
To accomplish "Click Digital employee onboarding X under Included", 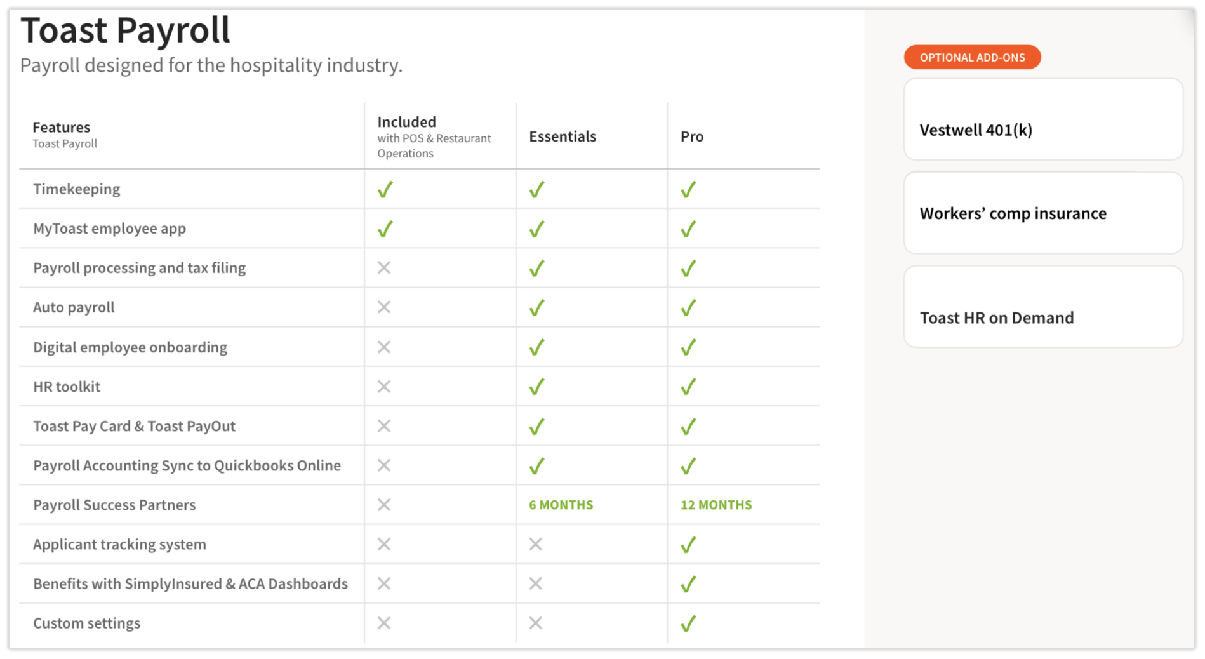I will pos(384,347).
